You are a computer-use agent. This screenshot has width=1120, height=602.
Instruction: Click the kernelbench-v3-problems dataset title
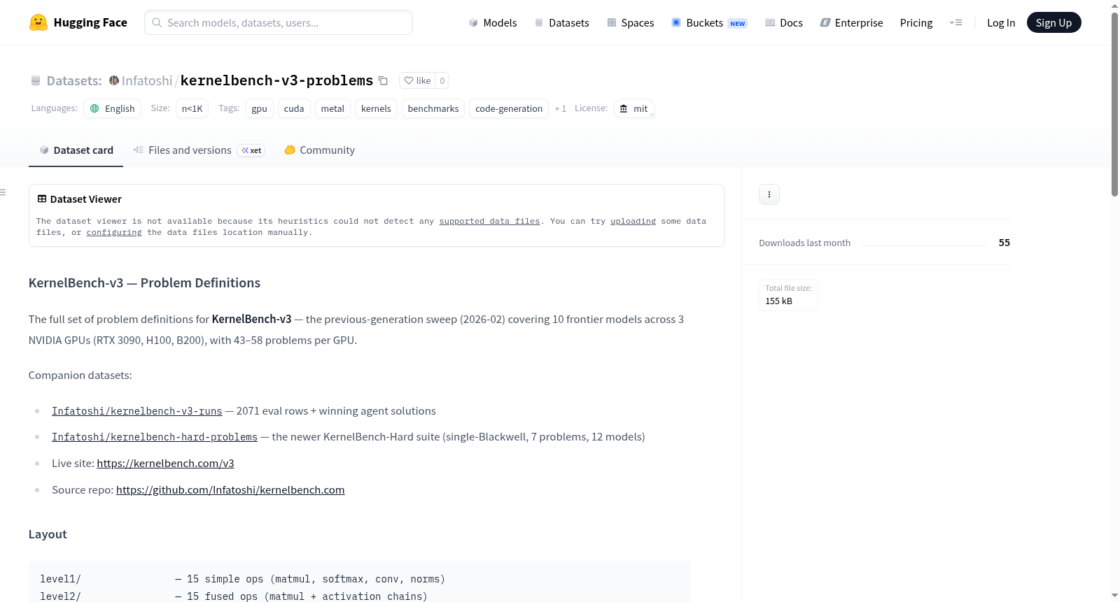pos(276,80)
